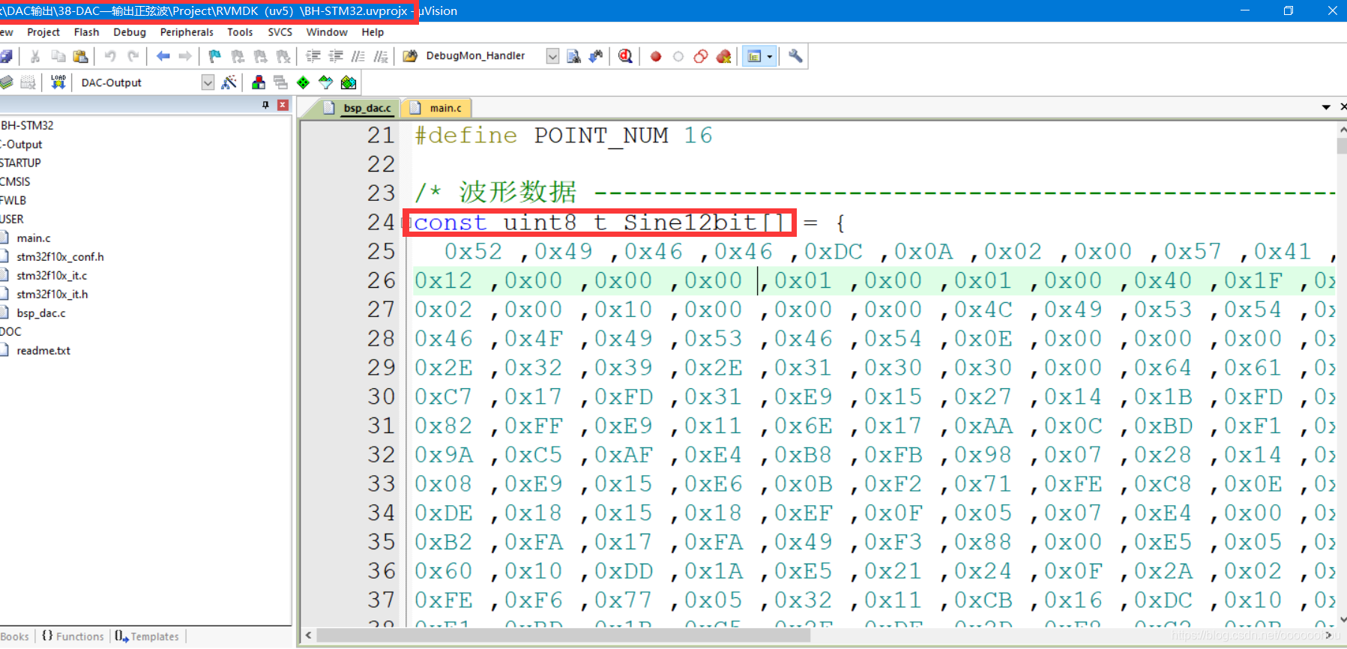Open the Project menu
Image resolution: width=1347 pixels, height=649 pixels.
[x=43, y=32]
